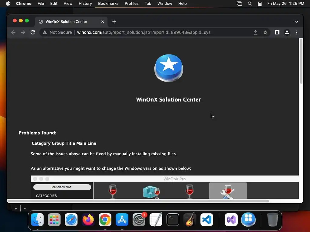The image size is (310, 232).
Task: Click the highlighted wrench wine glass icon
Action: (x=228, y=191)
